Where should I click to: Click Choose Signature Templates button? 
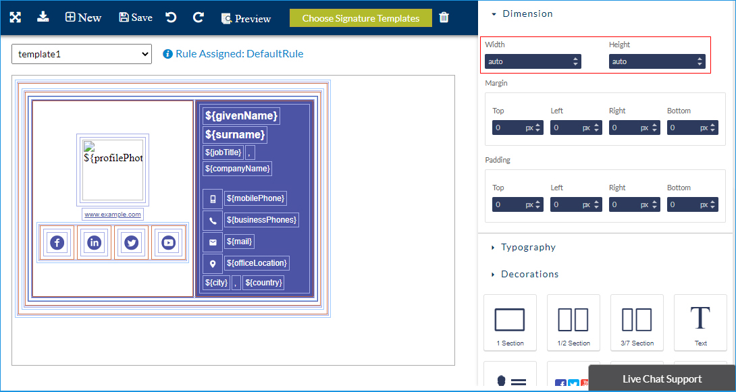tap(361, 18)
